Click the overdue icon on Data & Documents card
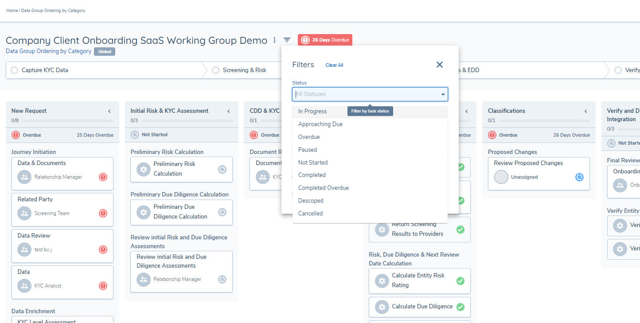The height and width of the screenshot is (323, 640). (x=103, y=177)
